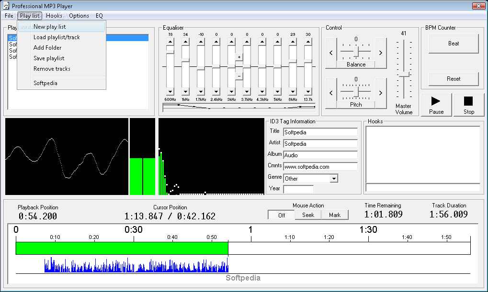Viewport: 488px width, 292px height.
Task: Click the 3.7kHz band up arrow
Action: [247, 42]
